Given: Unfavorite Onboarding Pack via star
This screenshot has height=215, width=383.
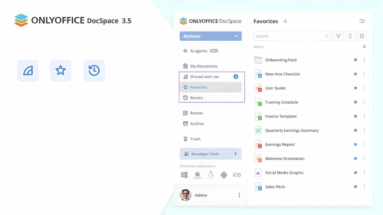Looking at the screenshot, I should click(x=355, y=60).
